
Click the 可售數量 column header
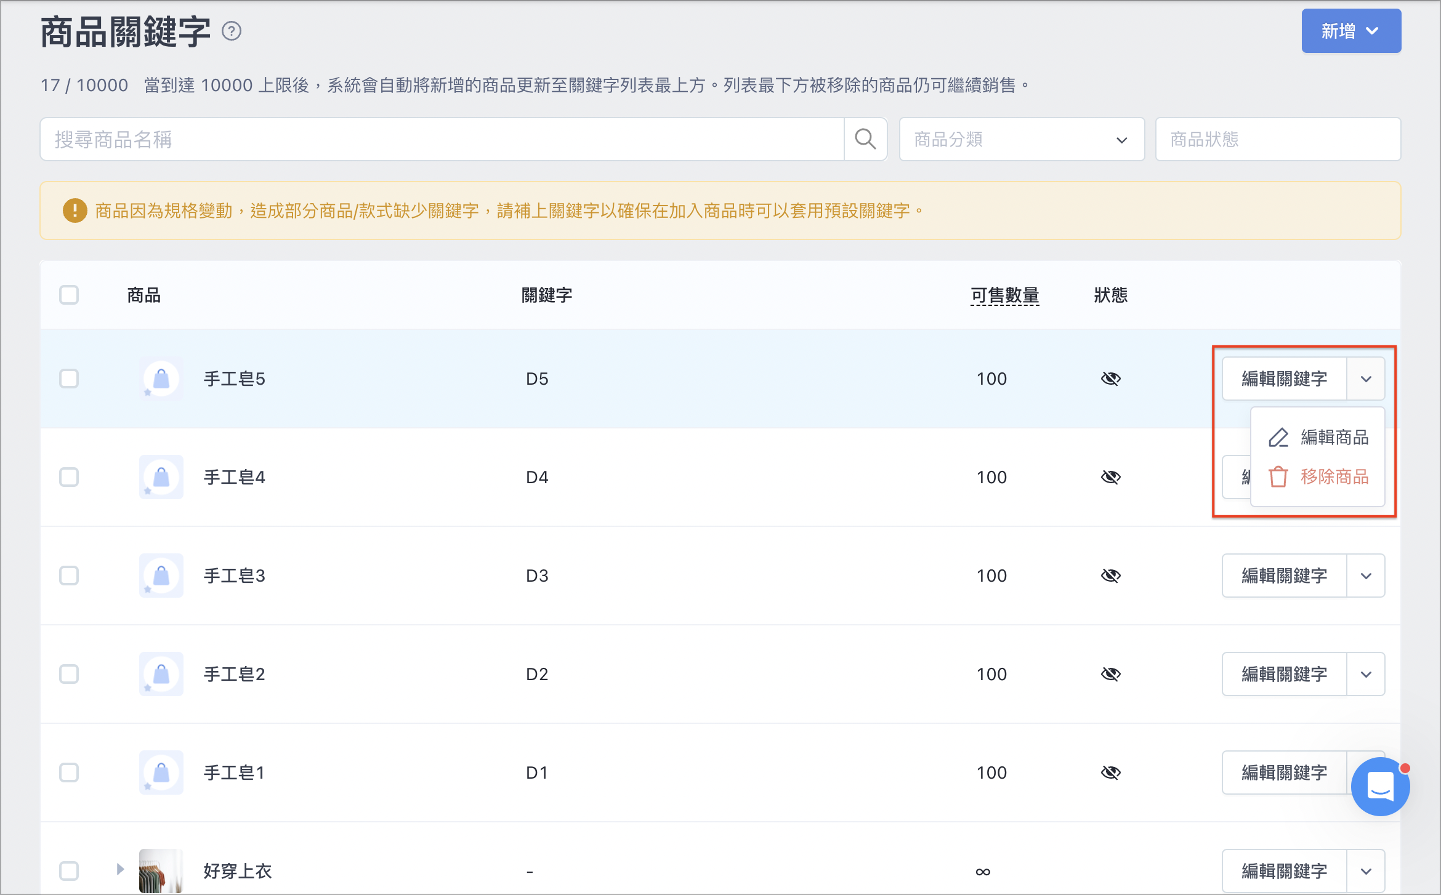pos(1005,295)
